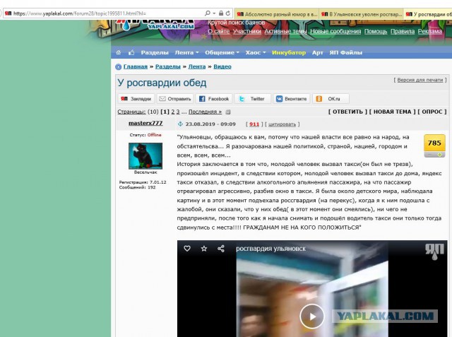Jump to Последняя page link

(x=205, y=112)
